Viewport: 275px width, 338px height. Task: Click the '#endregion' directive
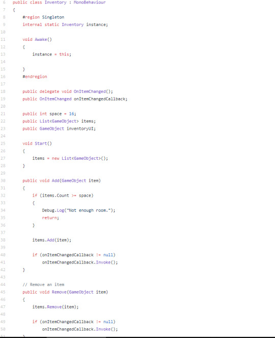(x=35, y=77)
